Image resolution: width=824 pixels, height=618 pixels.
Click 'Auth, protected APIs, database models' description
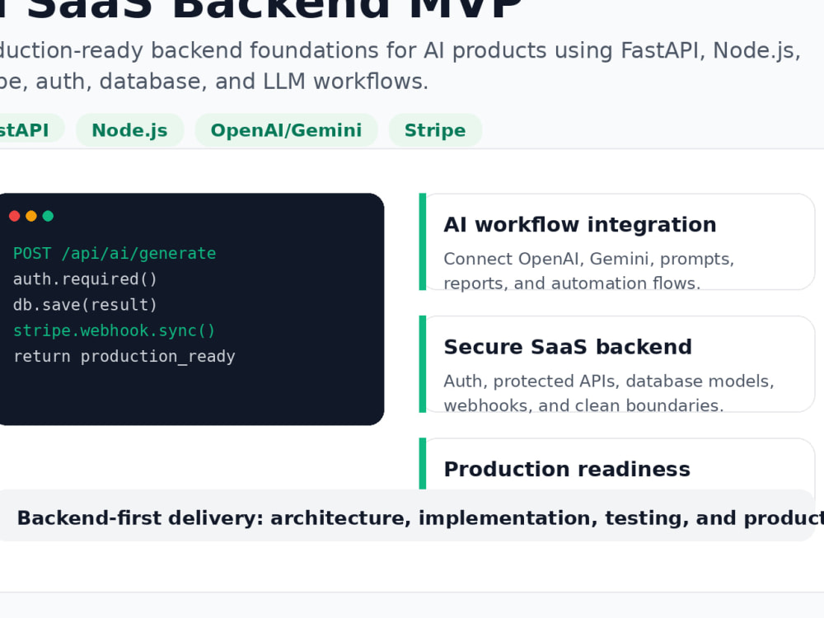point(609,393)
